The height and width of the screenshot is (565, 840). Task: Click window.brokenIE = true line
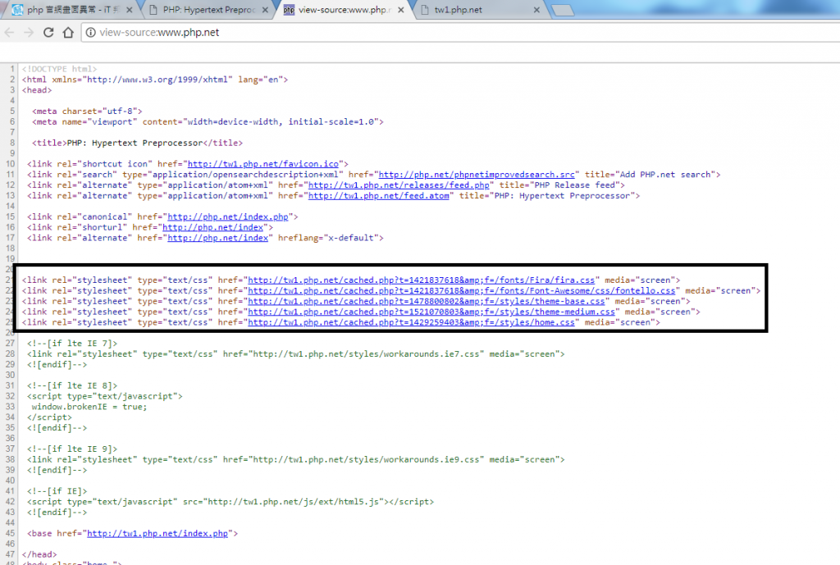pos(89,407)
